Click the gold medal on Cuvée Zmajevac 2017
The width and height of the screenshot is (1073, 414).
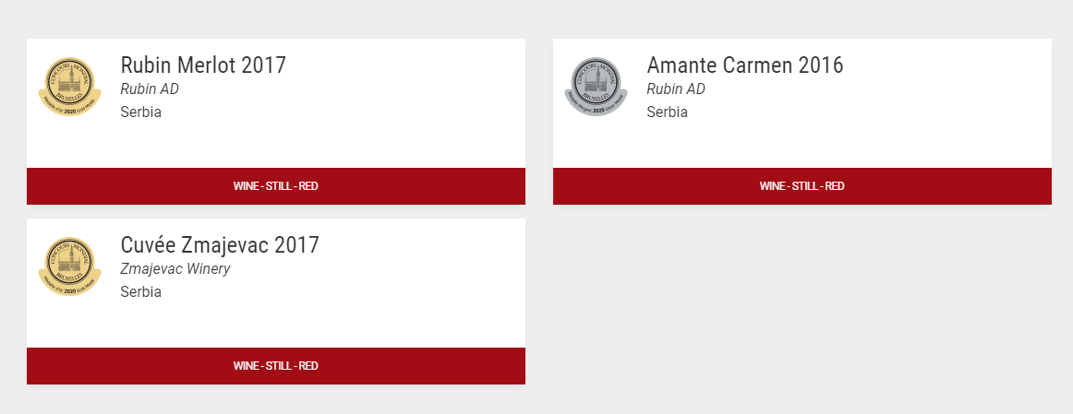pos(70,266)
